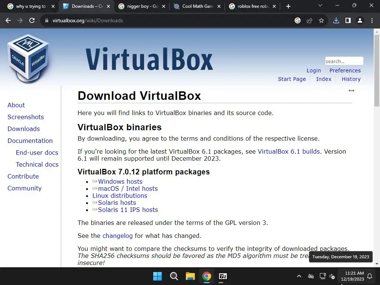Open 7-Zip from the taskbar
This screenshot has width=380, height=285.
tap(223, 276)
